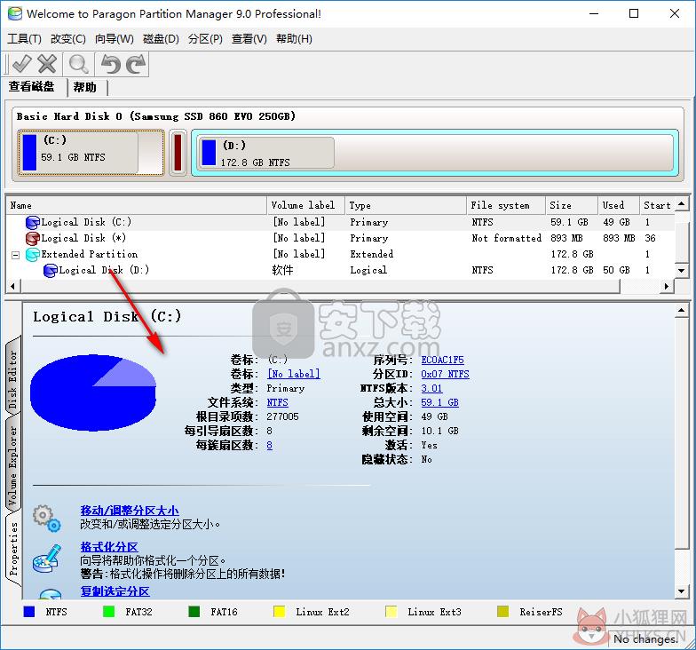
Task: Click the Used column header
Action: tap(619, 205)
